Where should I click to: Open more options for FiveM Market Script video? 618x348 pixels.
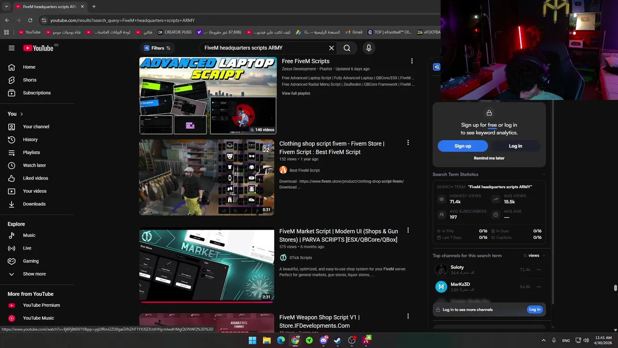click(x=408, y=231)
